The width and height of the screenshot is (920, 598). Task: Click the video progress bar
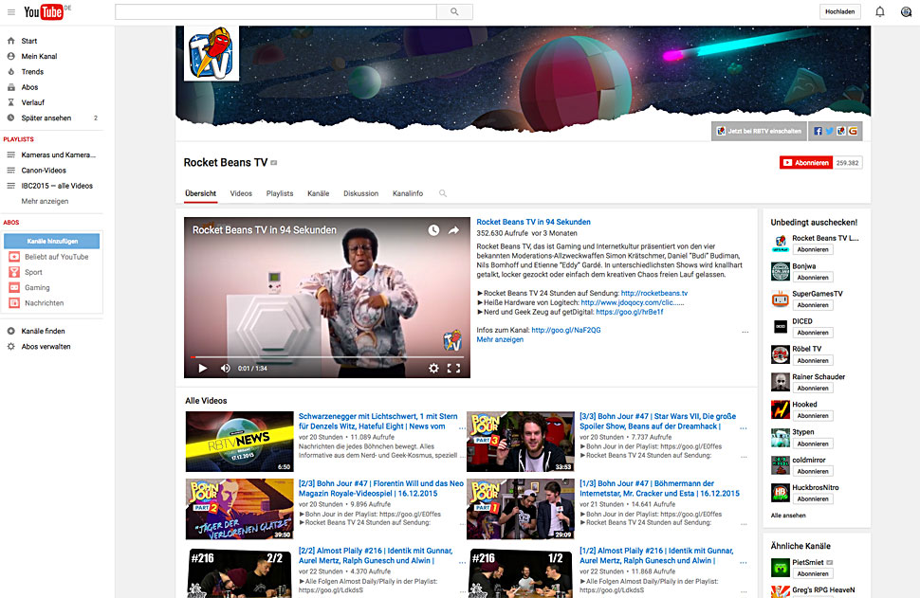tap(326, 356)
